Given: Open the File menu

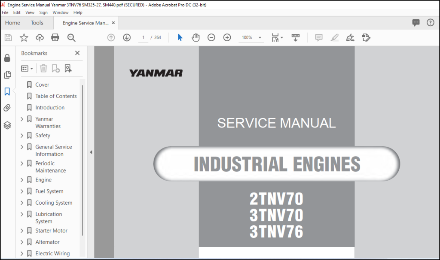Looking at the screenshot, I should coord(5,12).
